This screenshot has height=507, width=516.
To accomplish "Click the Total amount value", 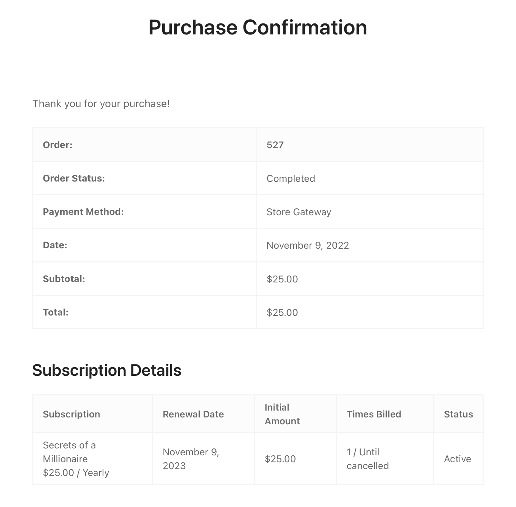I will [x=282, y=312].
